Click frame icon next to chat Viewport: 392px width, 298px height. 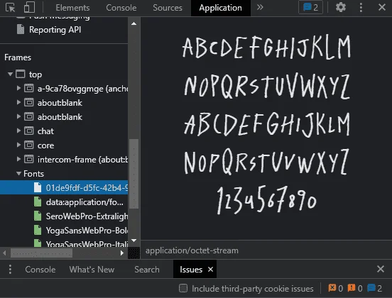tap(28, 131)
